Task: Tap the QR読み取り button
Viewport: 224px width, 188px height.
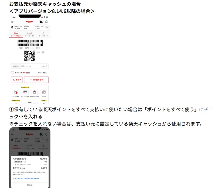Action: (x=36, y=80)
